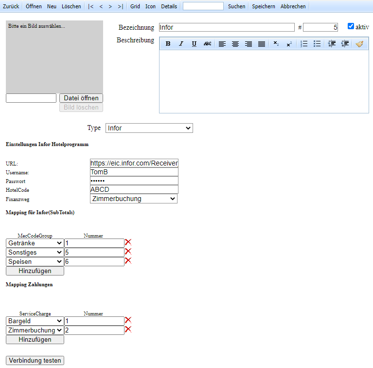Screen dimensions: 373x368
Task: Apply italic formatting in description editor
Action: [181, 44]
